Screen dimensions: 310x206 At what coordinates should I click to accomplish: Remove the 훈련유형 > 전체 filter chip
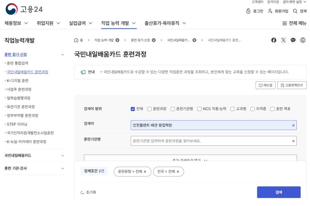pos(145,171)
